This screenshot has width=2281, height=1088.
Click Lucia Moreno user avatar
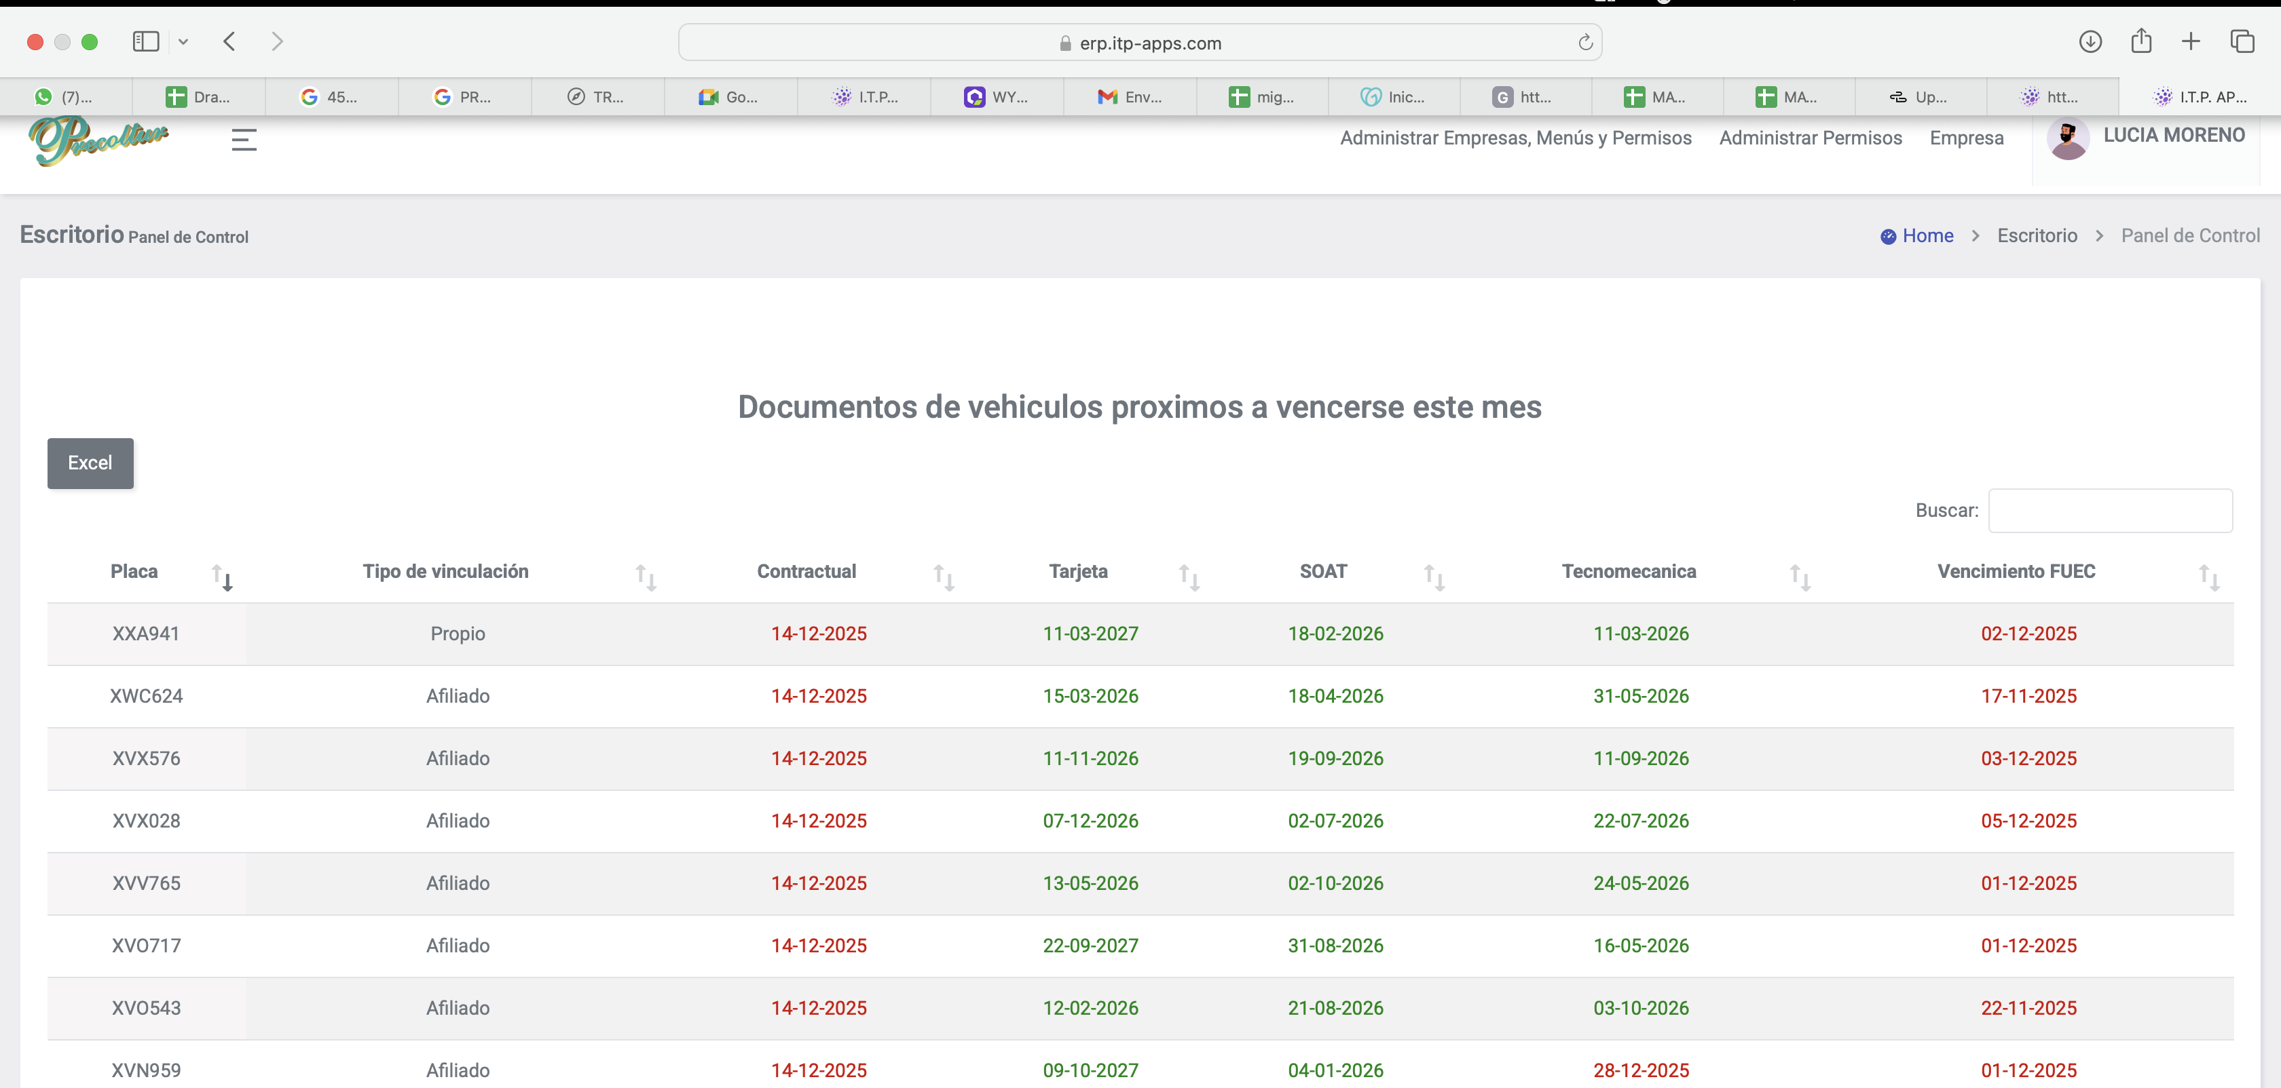click(2069, 139)
